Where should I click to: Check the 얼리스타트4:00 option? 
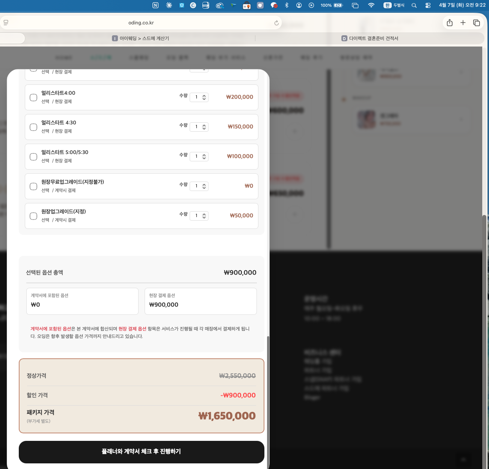click(33, 98)
